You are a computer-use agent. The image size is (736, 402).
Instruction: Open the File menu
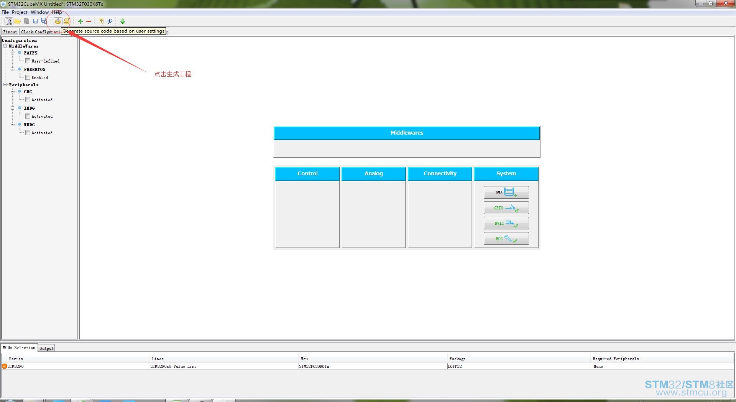pyautogui.click(x=5, y=12)
